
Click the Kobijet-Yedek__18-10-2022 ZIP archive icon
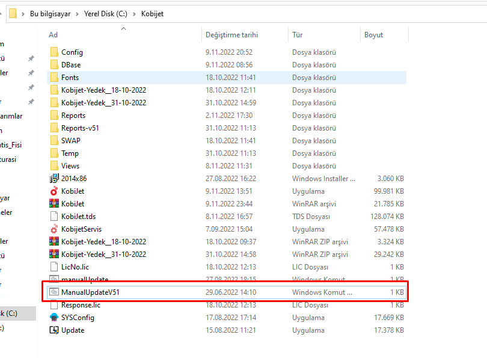54,241
